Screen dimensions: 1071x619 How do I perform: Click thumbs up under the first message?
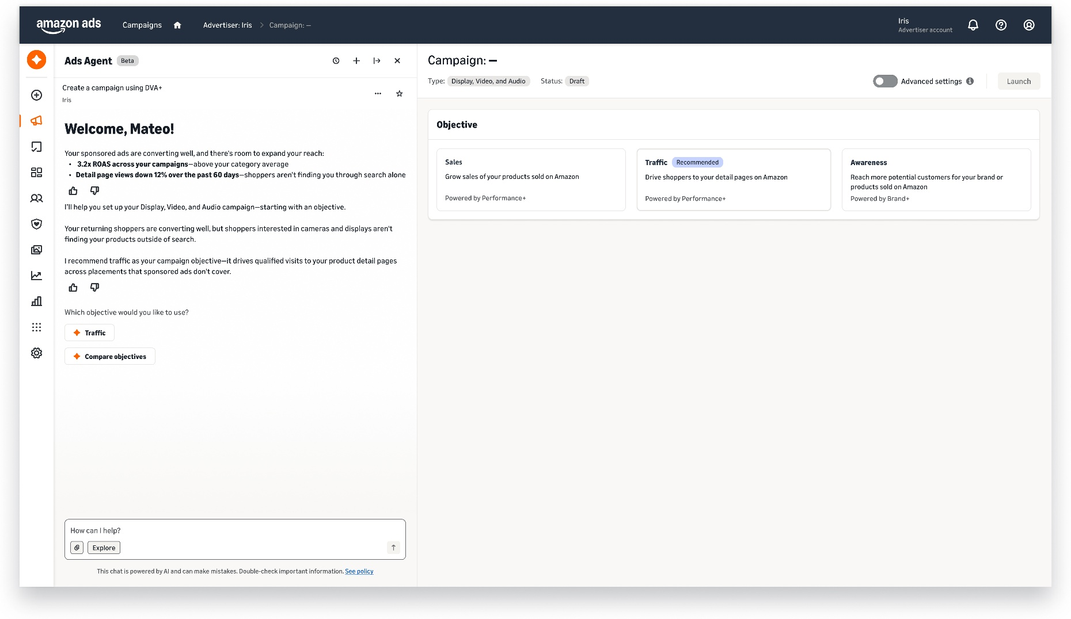[x=73, y=191]
